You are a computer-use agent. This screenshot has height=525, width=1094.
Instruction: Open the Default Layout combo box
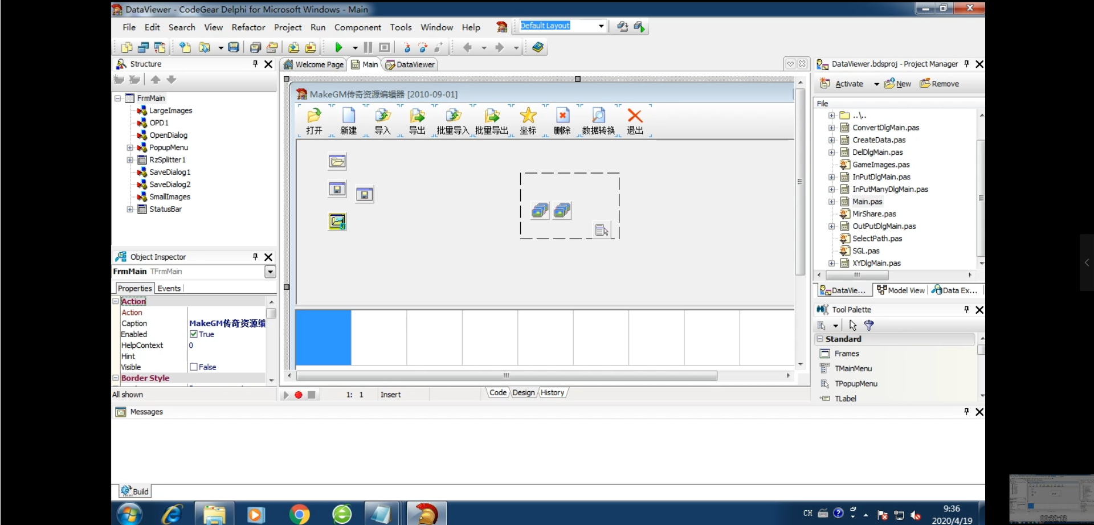[601, 26]
